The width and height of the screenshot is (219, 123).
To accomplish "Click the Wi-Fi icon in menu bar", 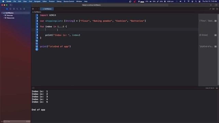I will (189, 1).
